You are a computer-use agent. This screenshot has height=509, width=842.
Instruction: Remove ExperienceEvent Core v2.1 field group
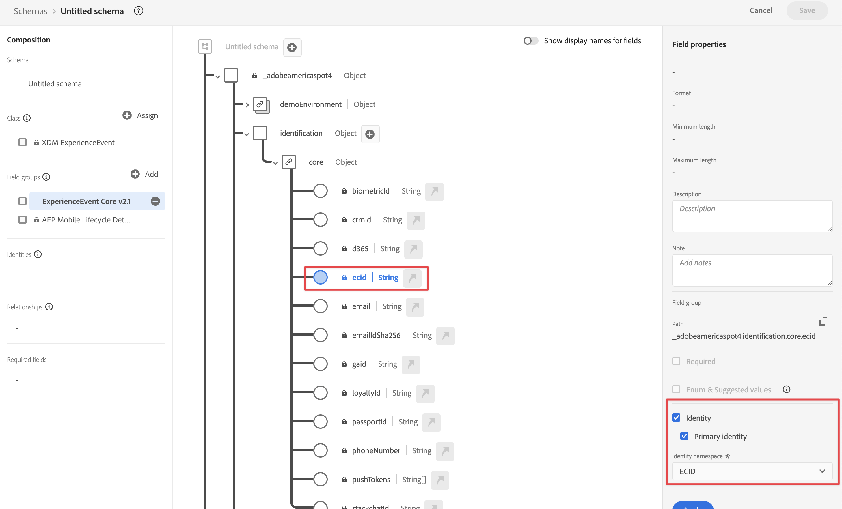pyautogui.click(x=155, y=201)
